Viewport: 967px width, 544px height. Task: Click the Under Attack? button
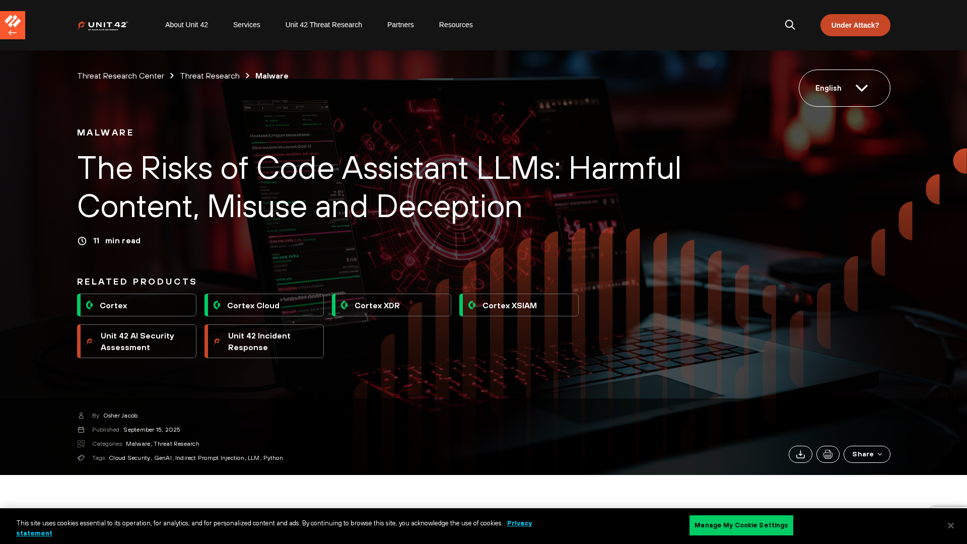click(x=855, y=25)
